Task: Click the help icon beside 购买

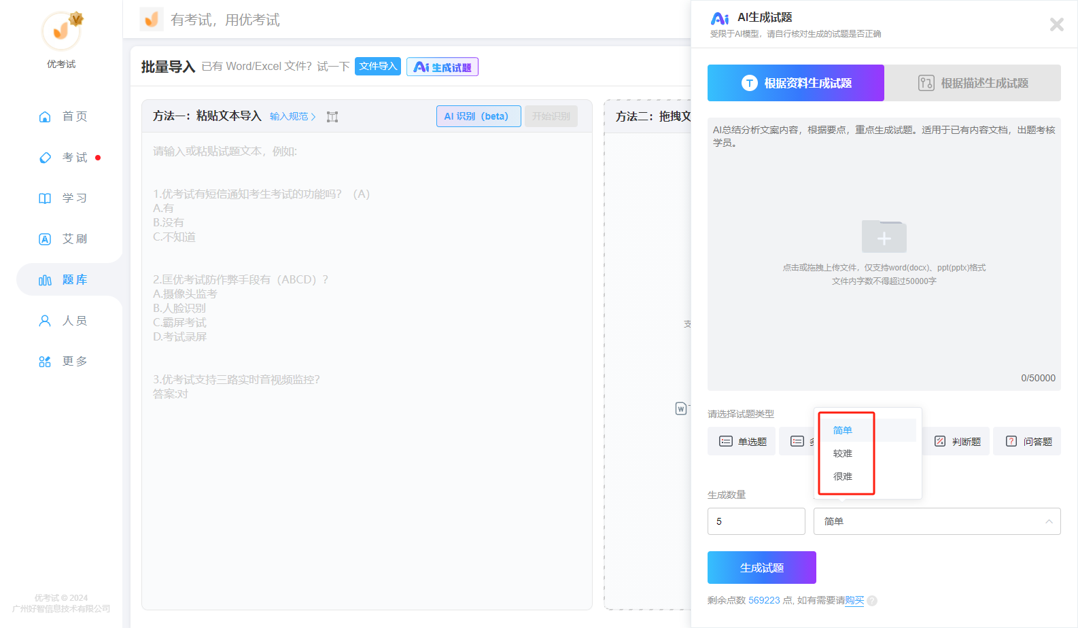Action: tap(872, 601)
